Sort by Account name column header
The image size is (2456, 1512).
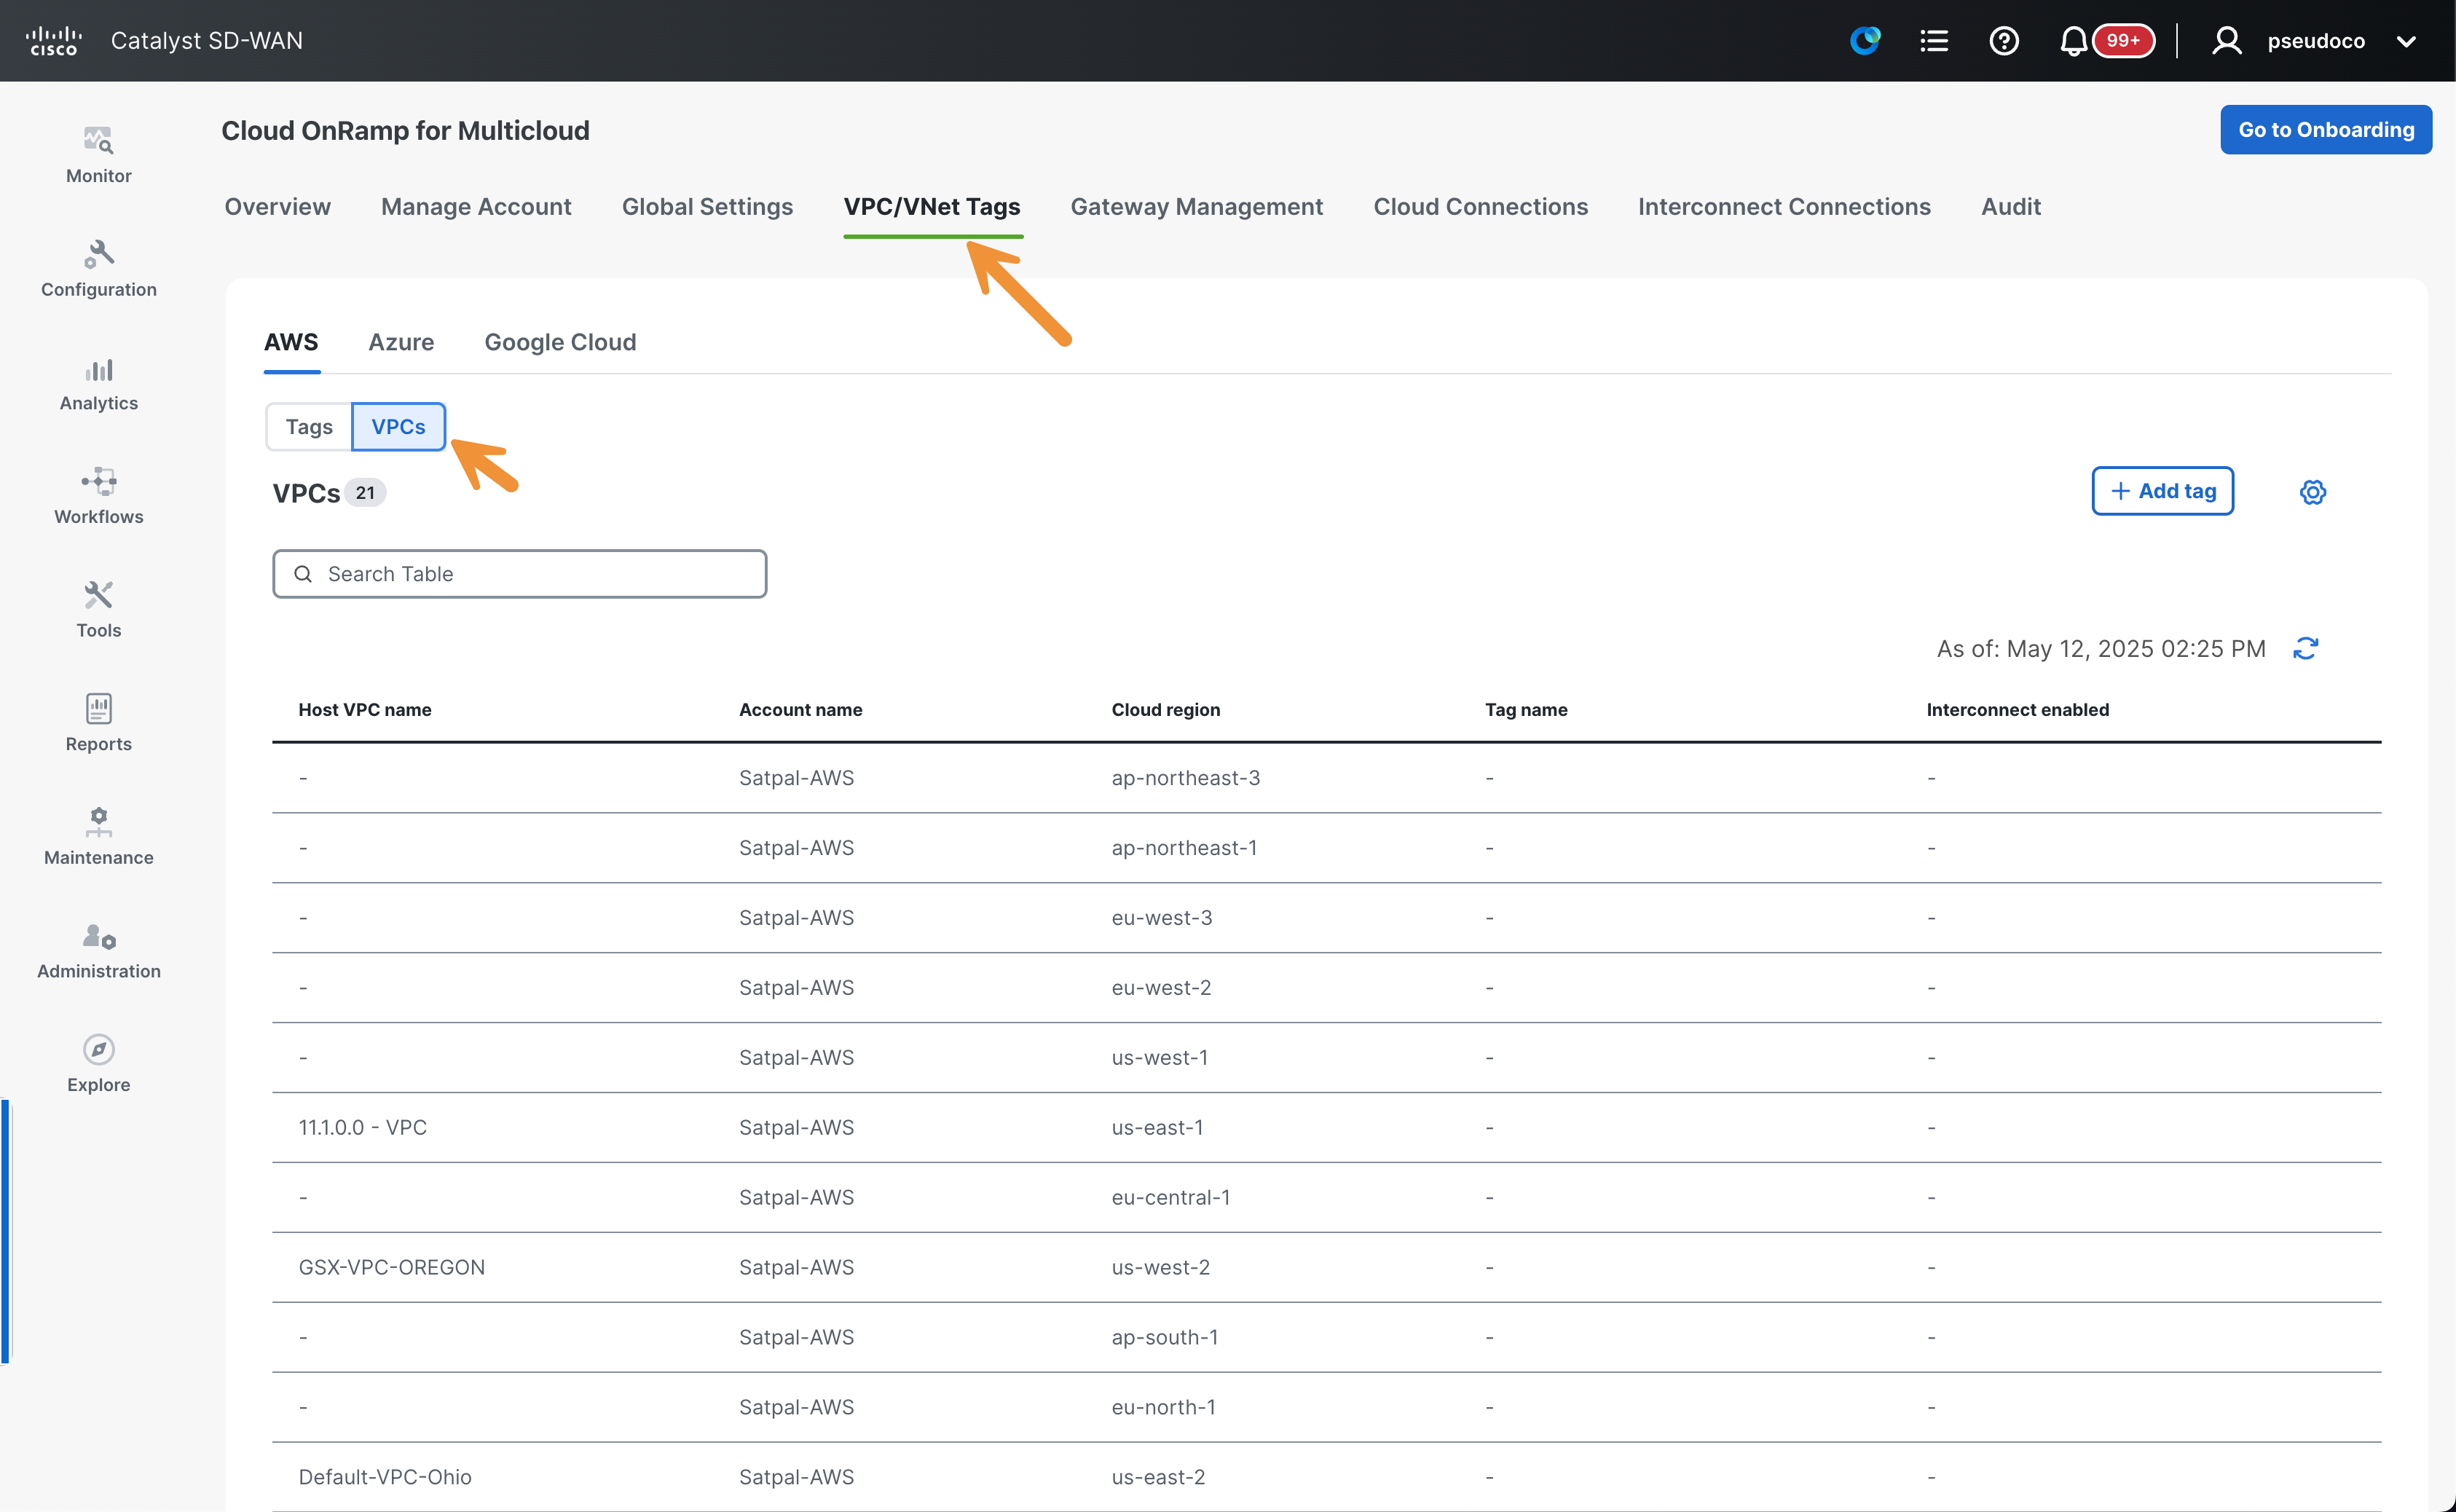coord(800,710)
